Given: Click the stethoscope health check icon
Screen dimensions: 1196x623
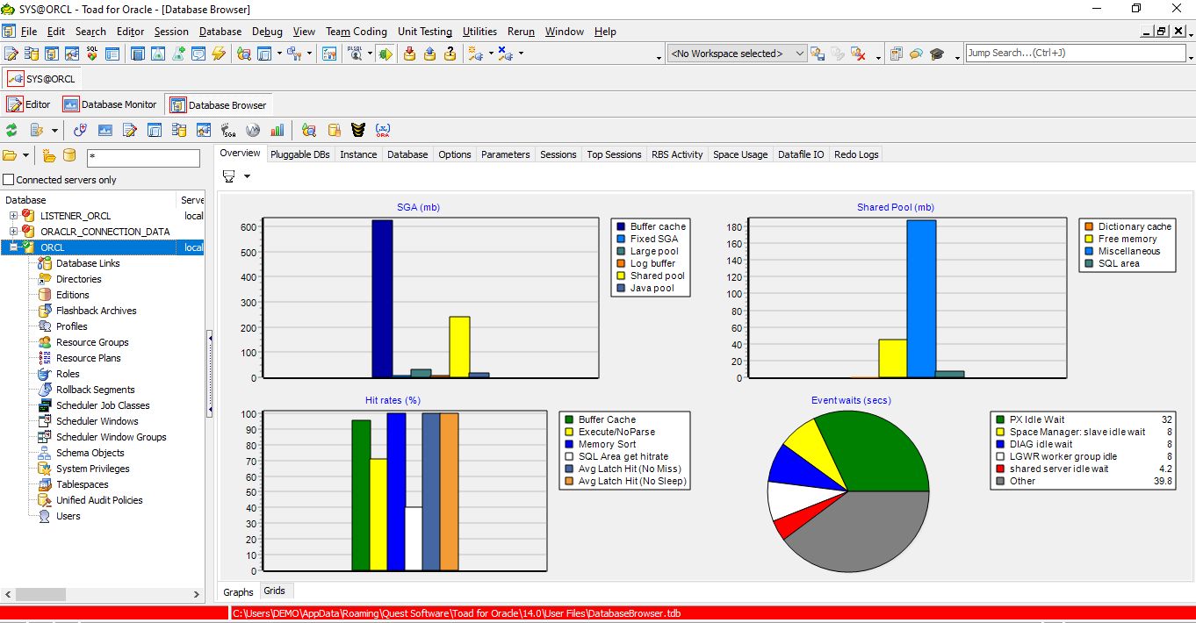Looking at the screenshot, I should pyautogui.click(x=80, y=130).
